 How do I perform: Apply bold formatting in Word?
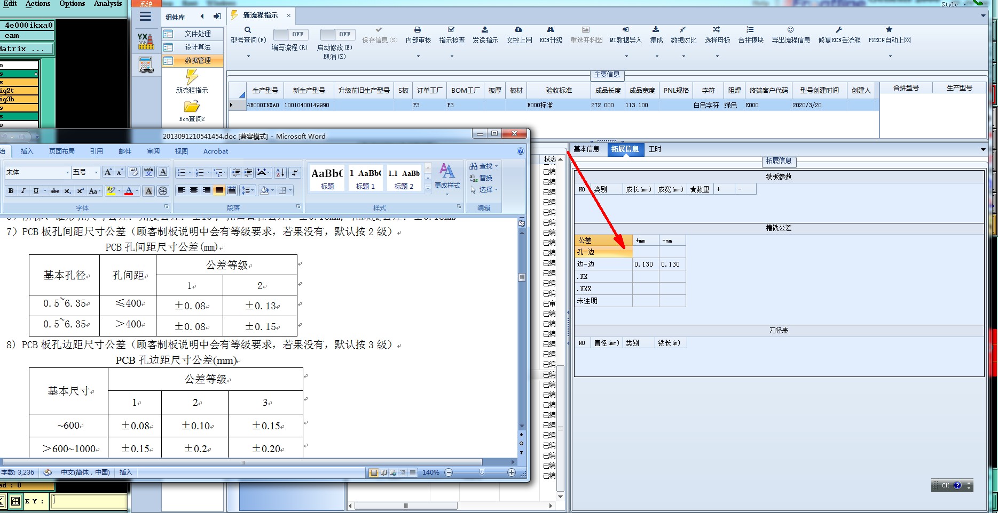click(11, 191)
